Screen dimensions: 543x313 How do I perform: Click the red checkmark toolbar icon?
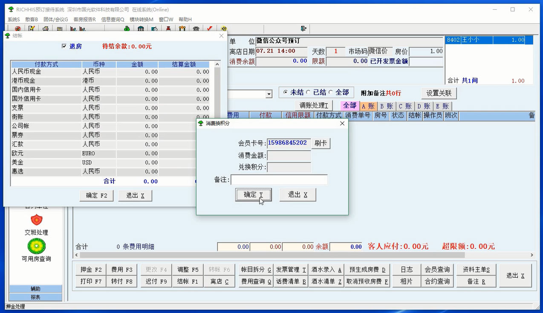(210, 29)
